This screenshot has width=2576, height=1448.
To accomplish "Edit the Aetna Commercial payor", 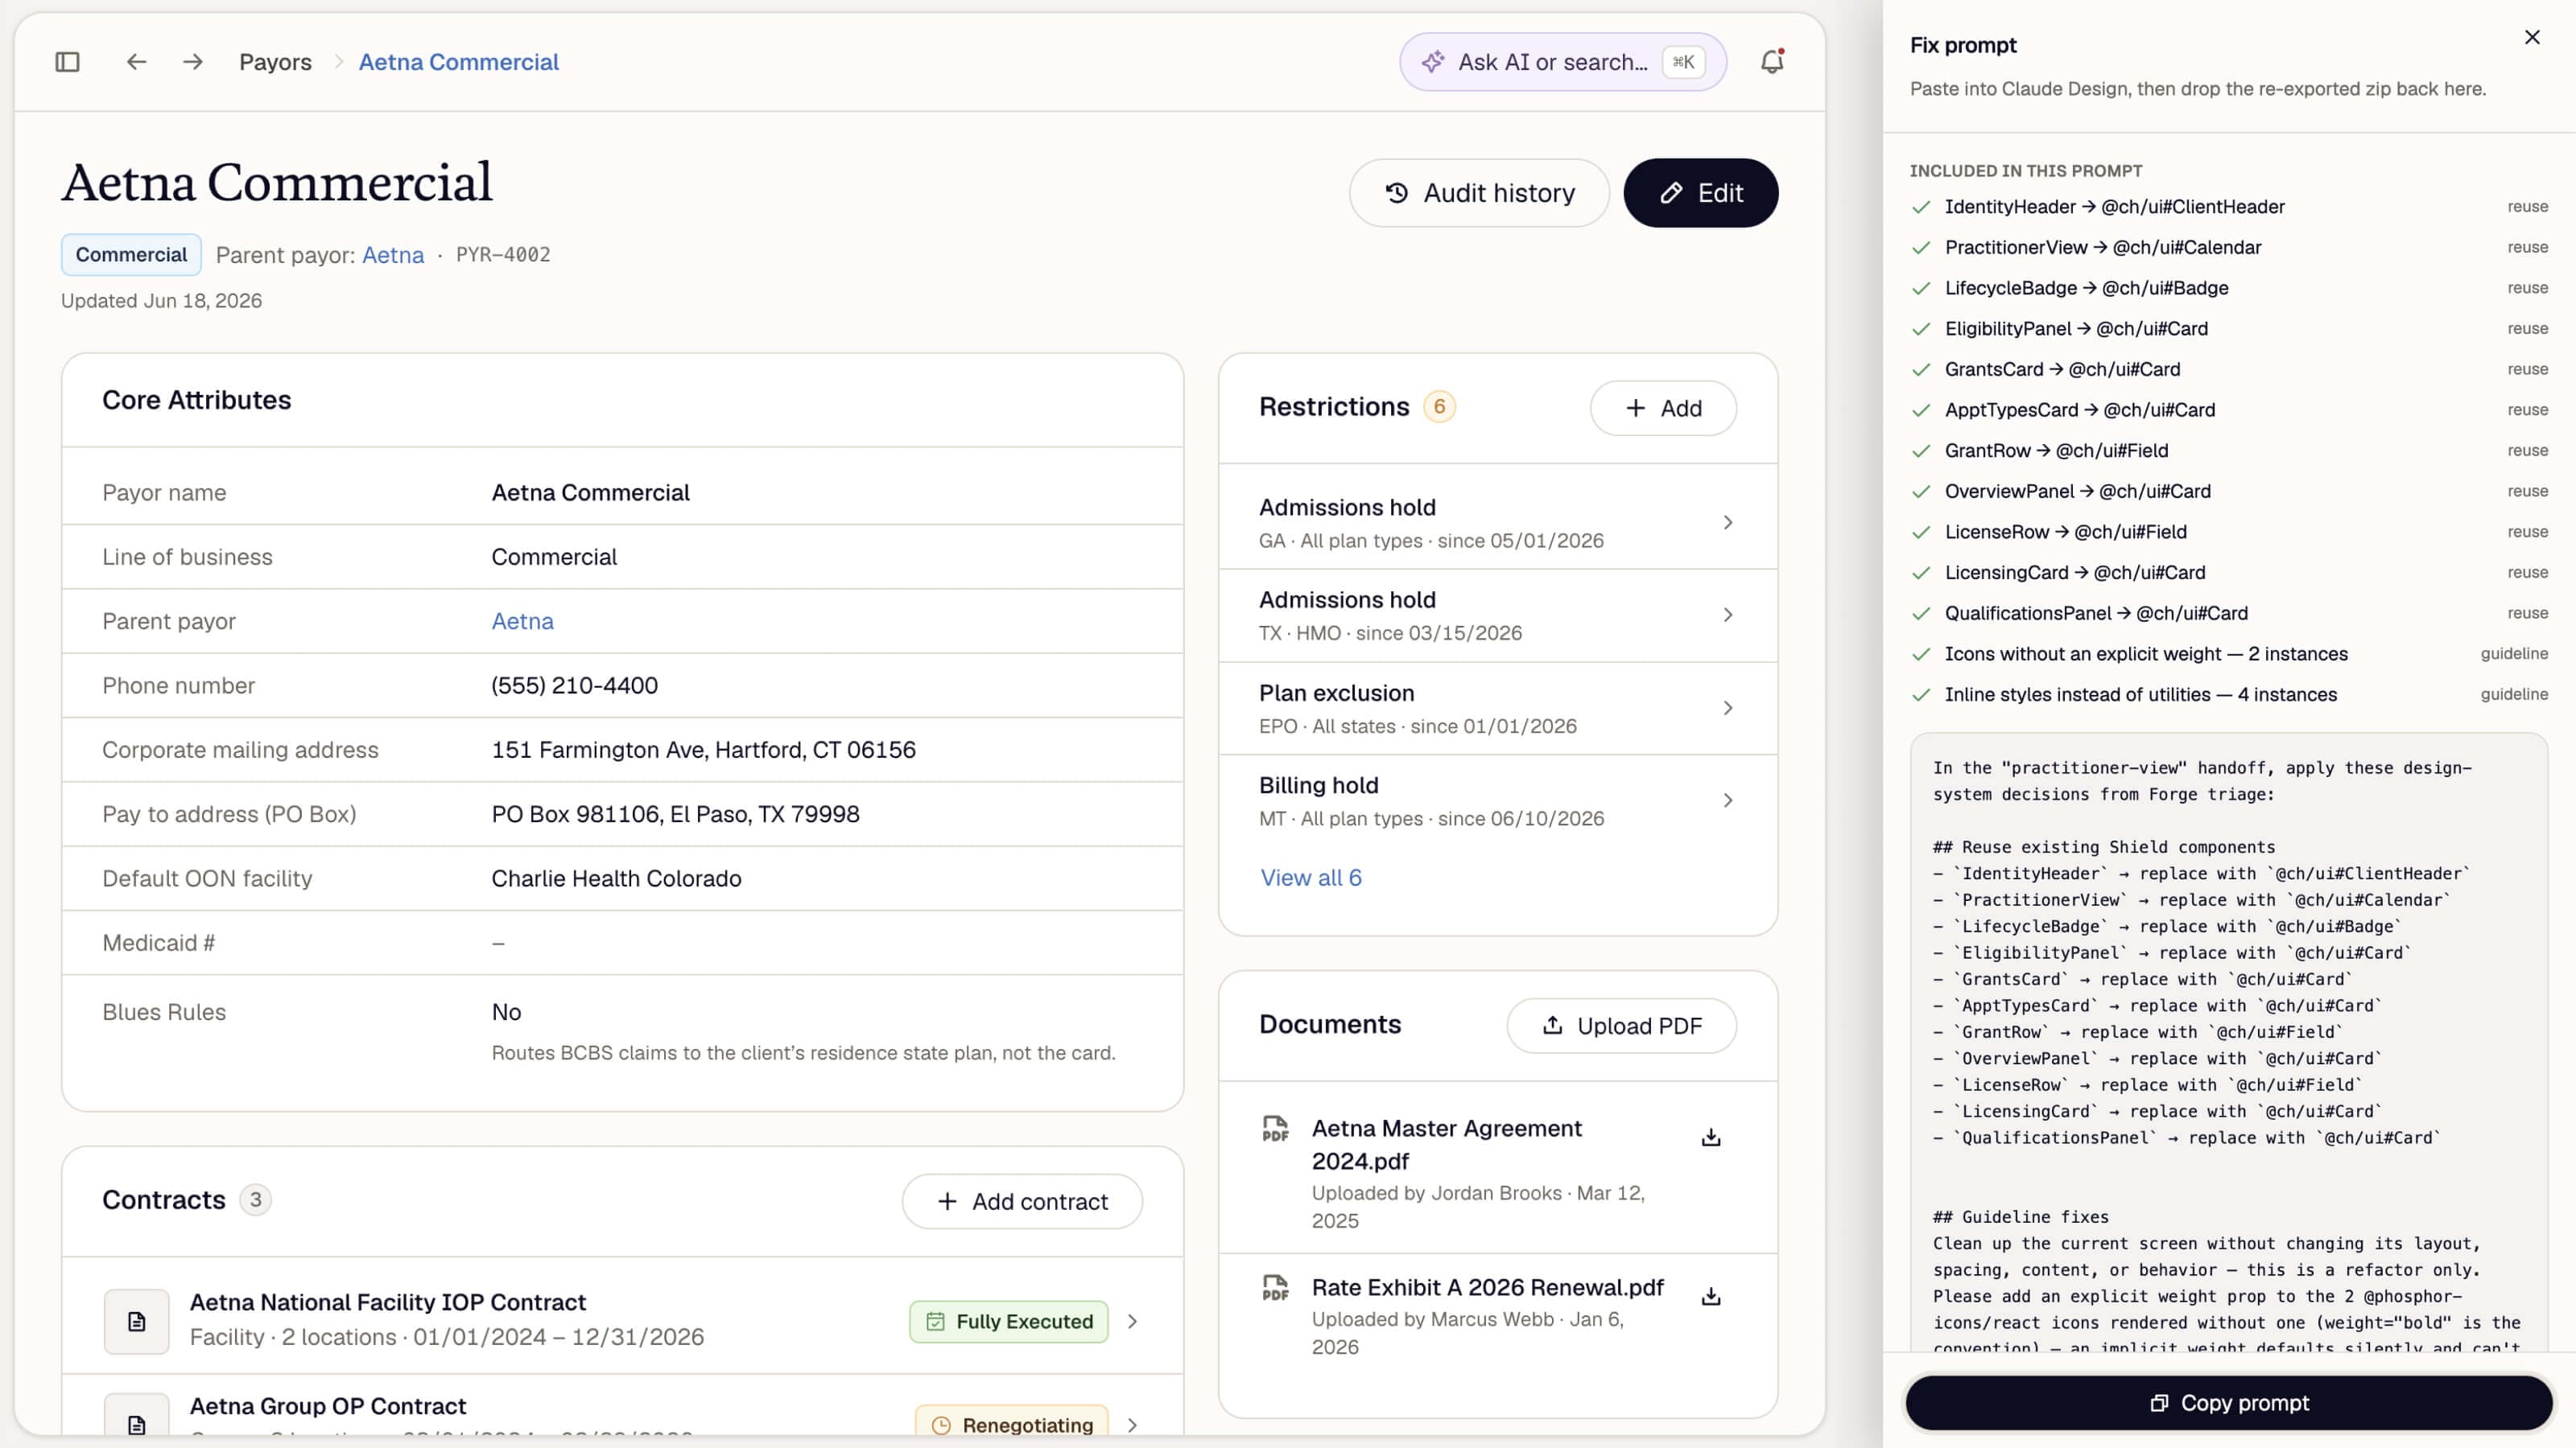I will (1701, 193).
